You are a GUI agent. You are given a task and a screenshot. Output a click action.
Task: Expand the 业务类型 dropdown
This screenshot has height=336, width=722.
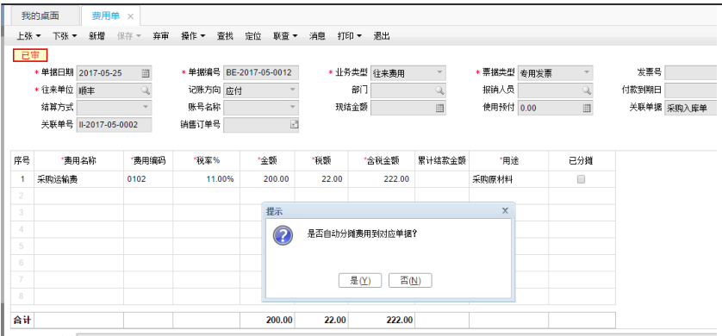(x=439, y=72)
